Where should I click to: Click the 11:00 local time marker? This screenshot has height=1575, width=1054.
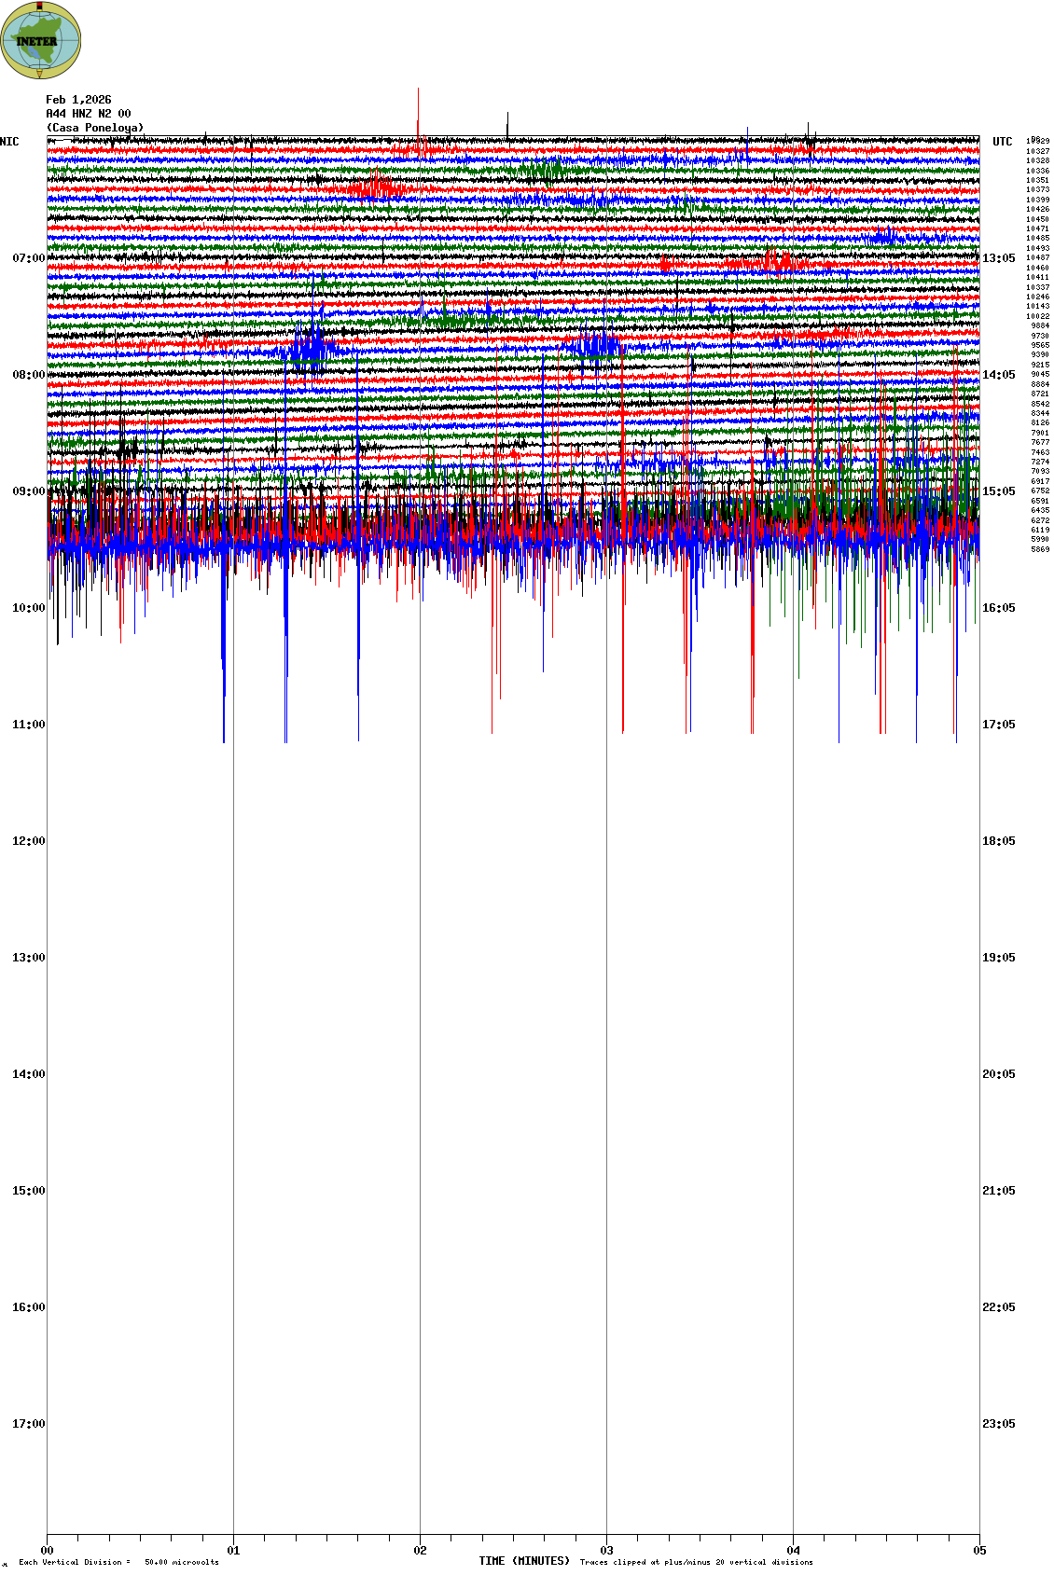[x=28, y=725]
